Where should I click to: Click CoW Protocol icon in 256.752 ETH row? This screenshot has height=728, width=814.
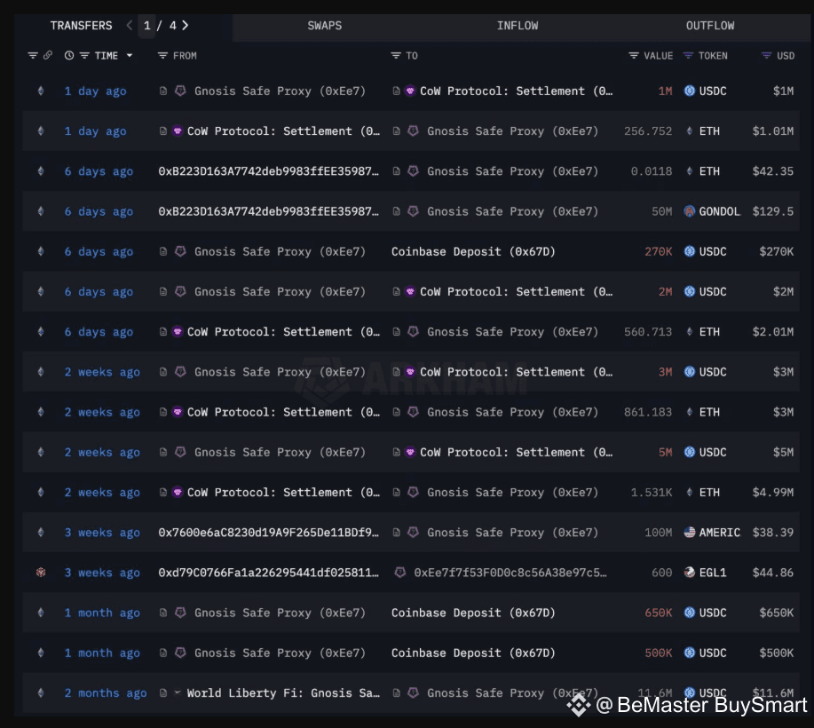click(x=178, y=131)
